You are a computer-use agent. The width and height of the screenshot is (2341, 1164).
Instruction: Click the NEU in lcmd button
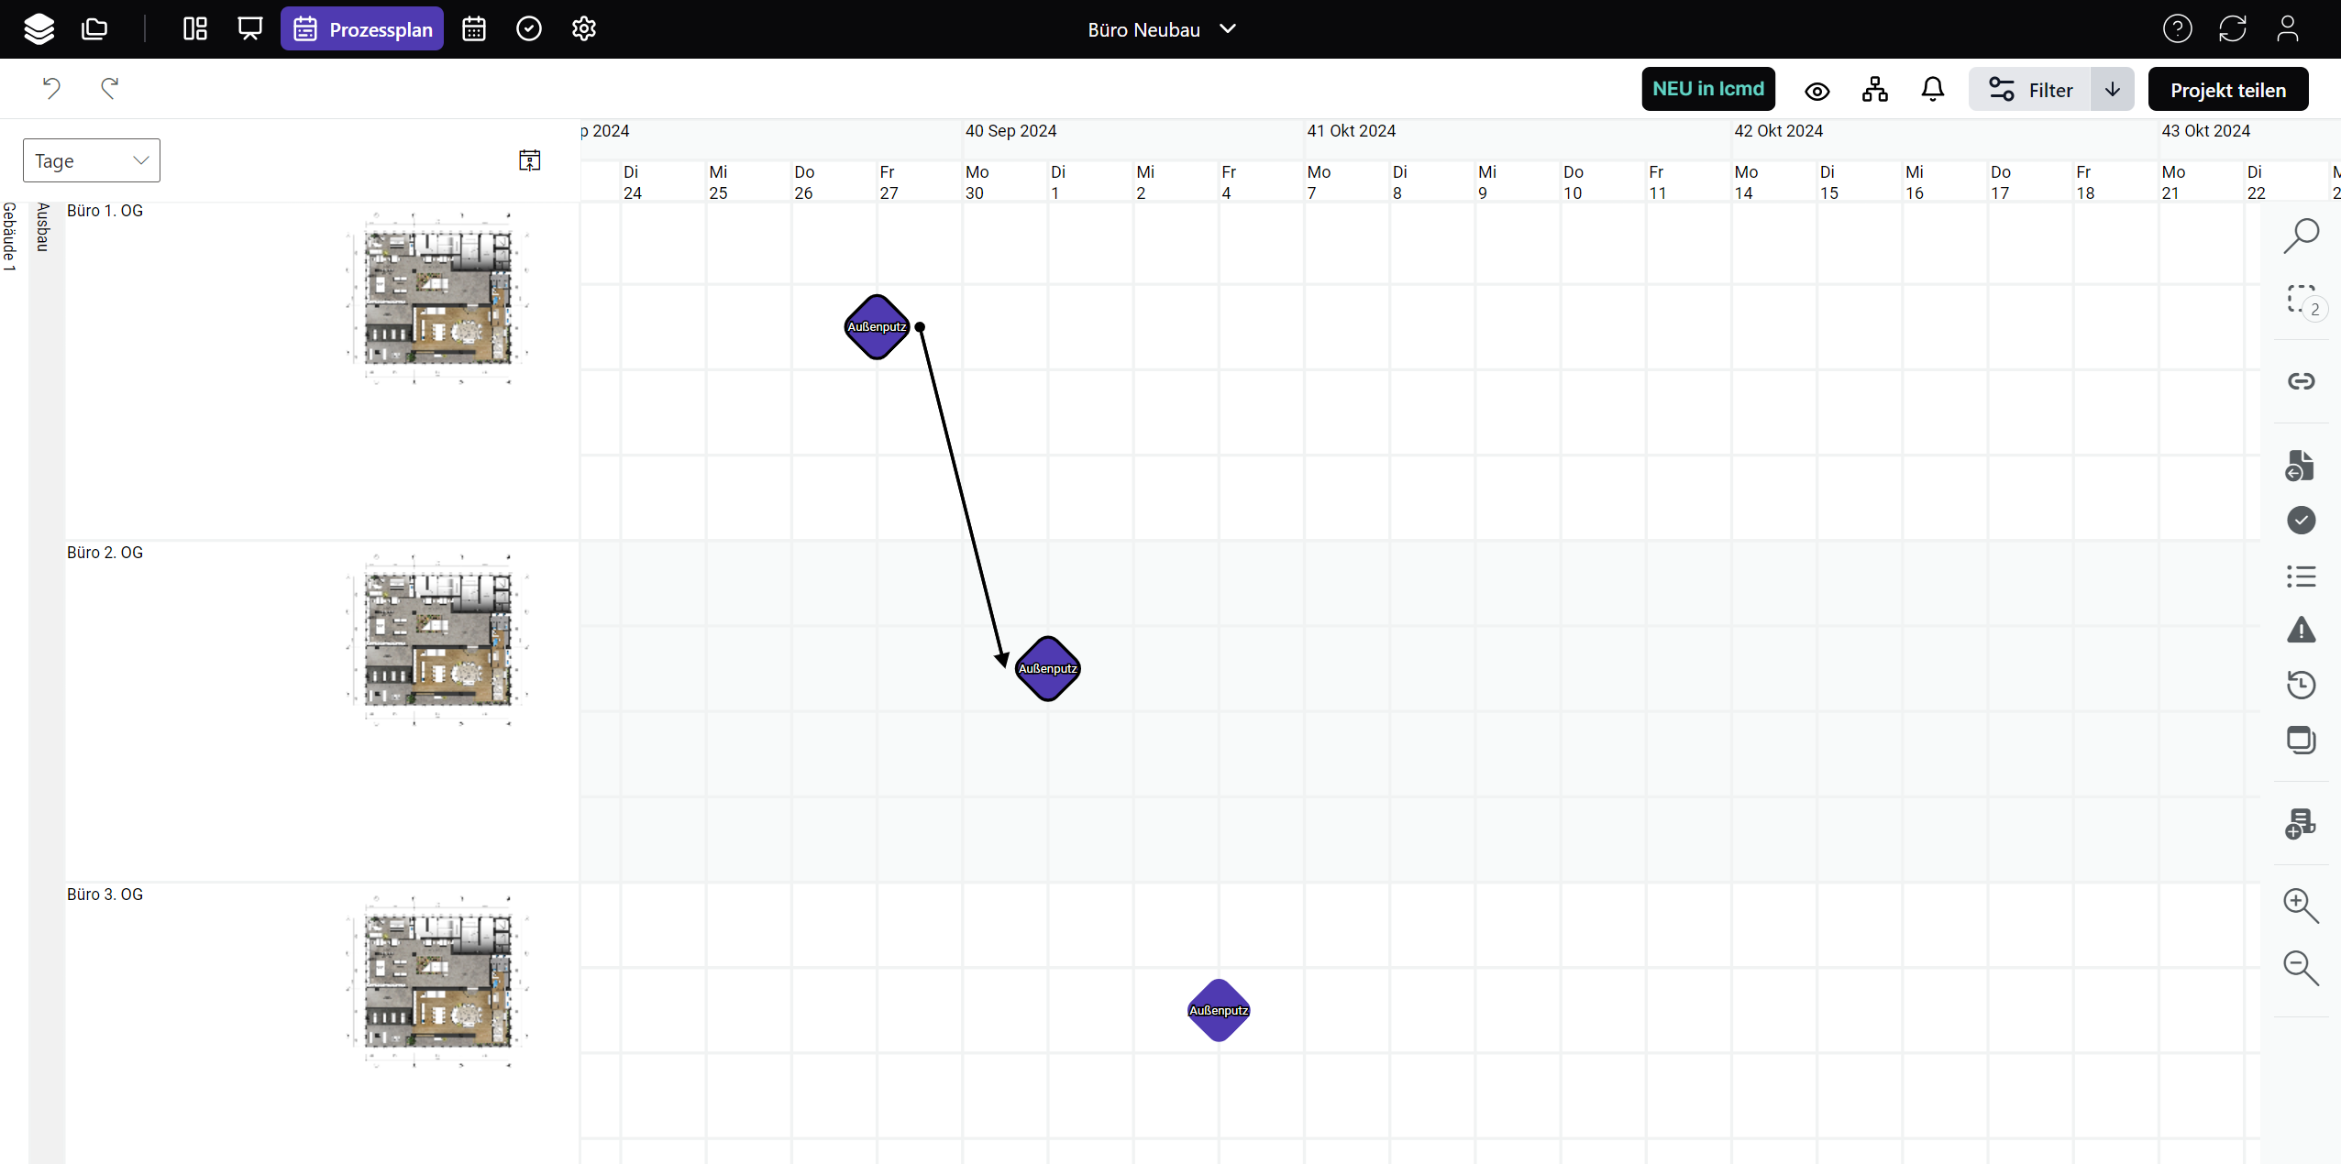tap(1707, 89)
